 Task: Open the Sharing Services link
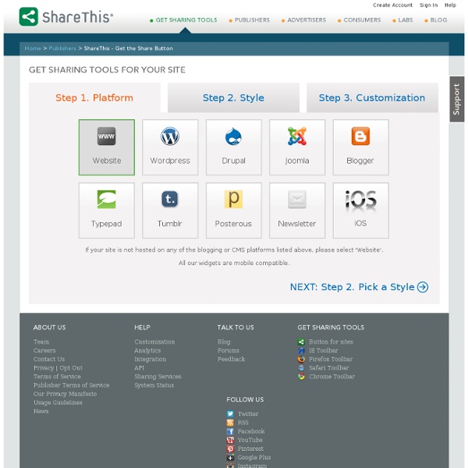[x=158, y=377]
